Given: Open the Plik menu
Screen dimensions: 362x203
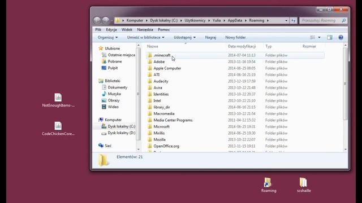Looking at the screenshot, I should pyautogui.click(x=98, y=29).
